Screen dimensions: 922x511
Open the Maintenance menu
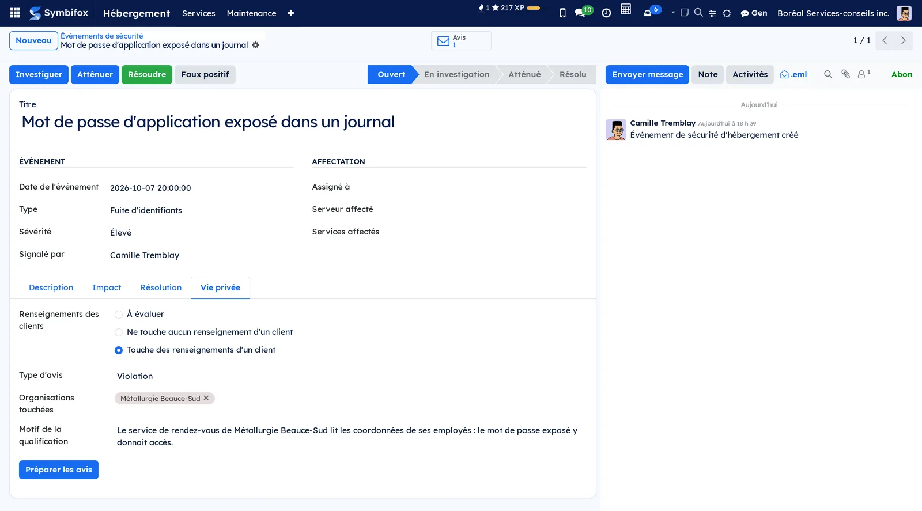point(251,13)
